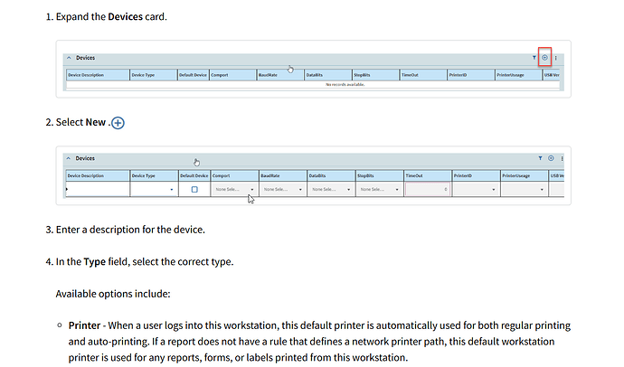Click the bold 'Type' word in step 4

coord(94,262)
